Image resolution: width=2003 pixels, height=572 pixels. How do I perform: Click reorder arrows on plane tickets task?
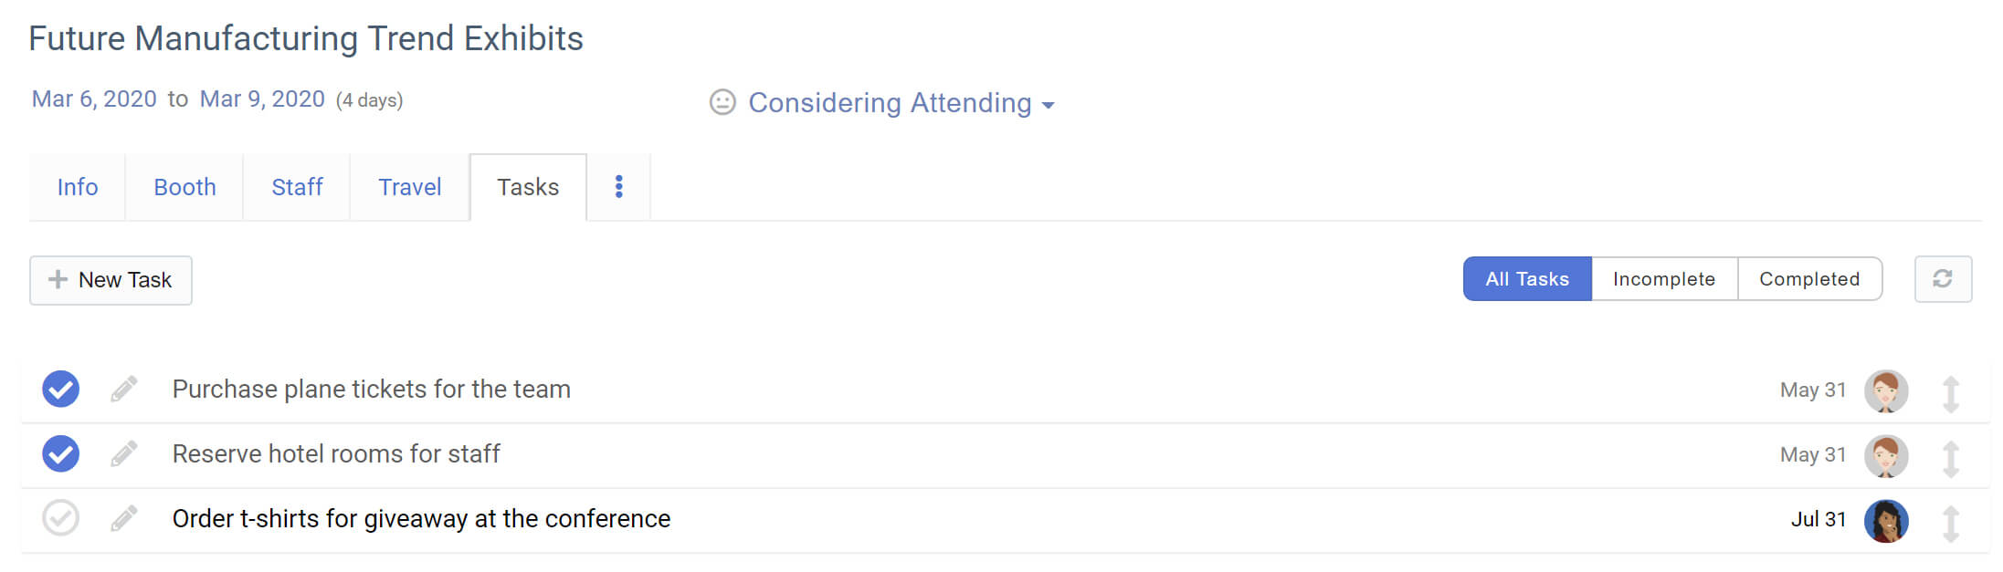coord(1950,394)
